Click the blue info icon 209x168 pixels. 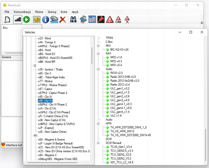(x=45, y=19)
